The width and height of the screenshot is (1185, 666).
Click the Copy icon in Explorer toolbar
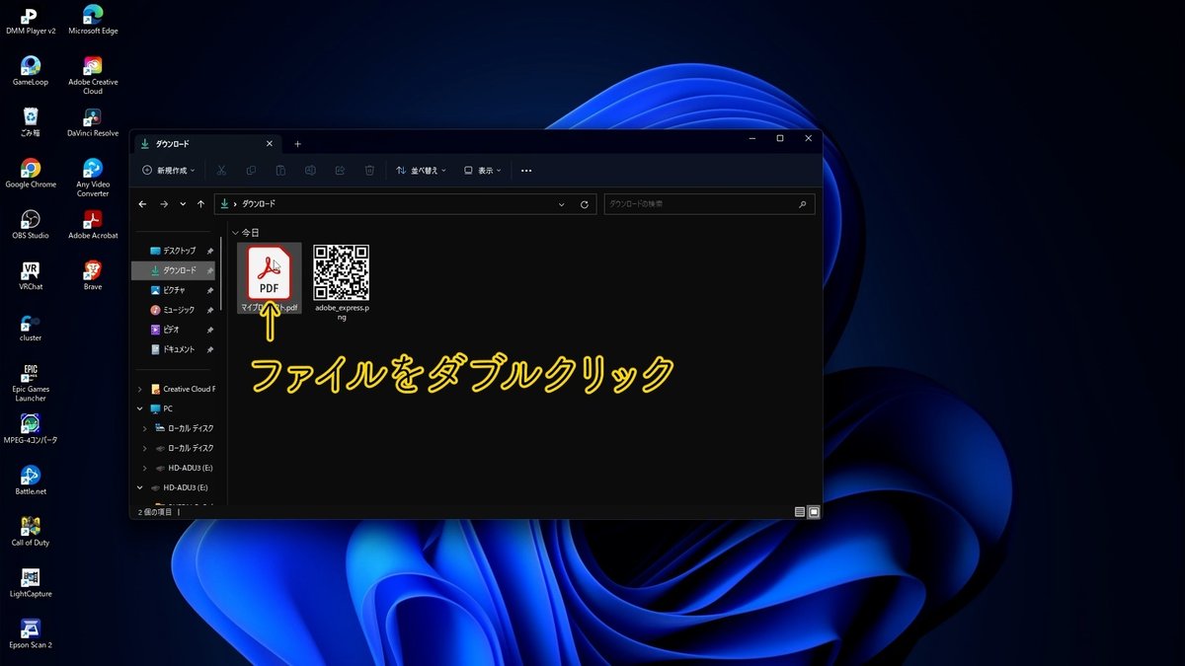[x=251, y=171]
